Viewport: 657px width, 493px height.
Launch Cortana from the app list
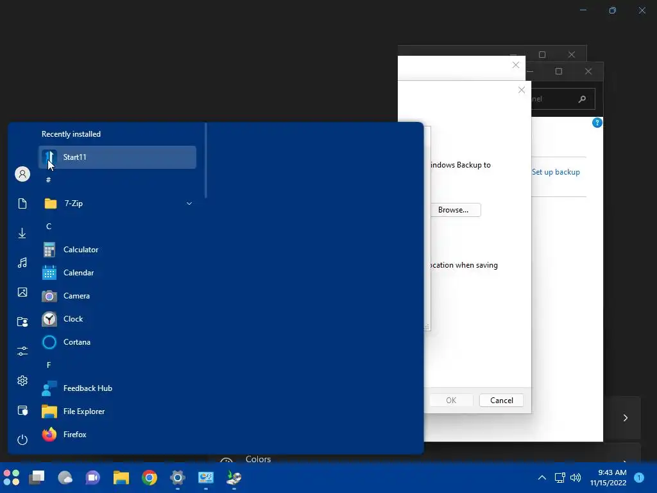coord(117,342)
